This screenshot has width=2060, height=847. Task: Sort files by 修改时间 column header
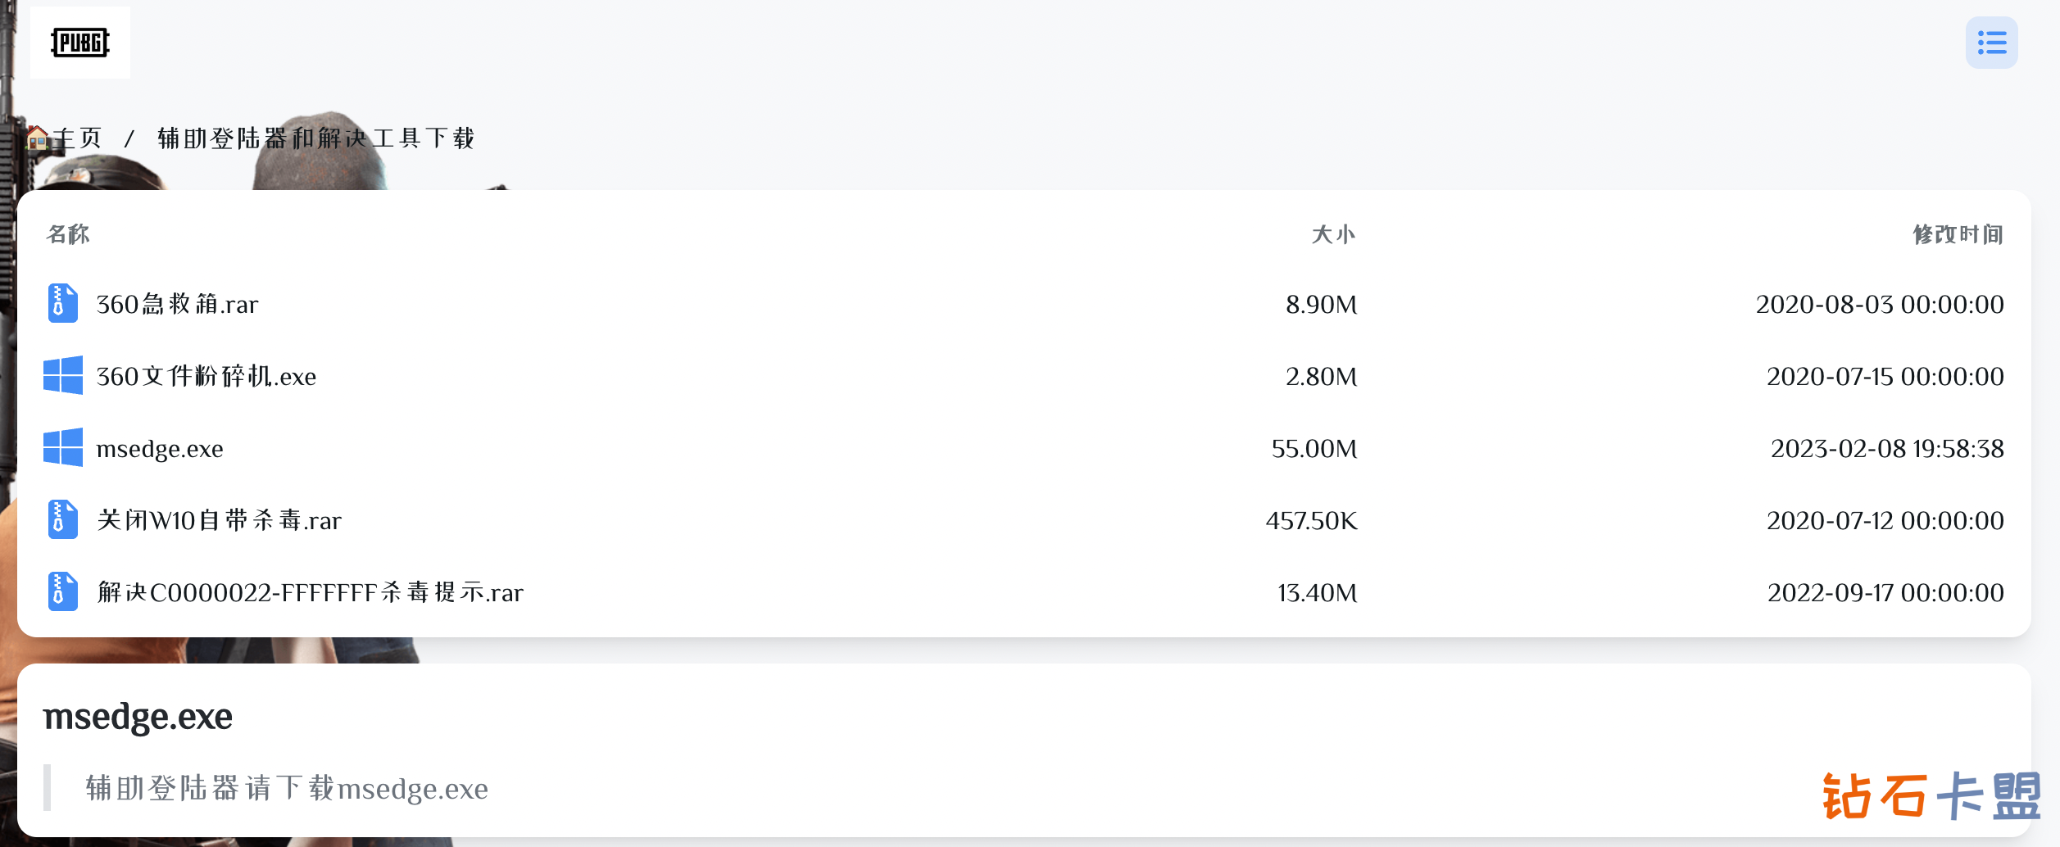click(x=1958, y=234)
